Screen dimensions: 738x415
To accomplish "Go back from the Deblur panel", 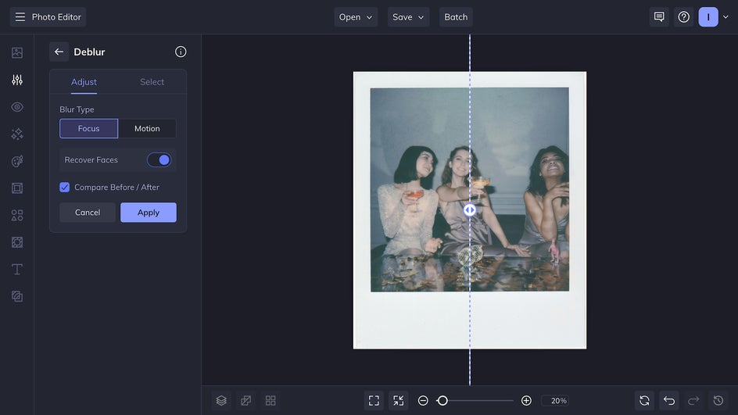I will (x=59, y=52).
